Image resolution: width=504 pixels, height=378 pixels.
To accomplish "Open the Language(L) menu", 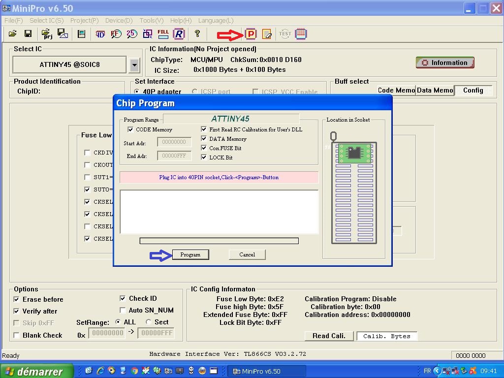I will [x=216, y=21].
